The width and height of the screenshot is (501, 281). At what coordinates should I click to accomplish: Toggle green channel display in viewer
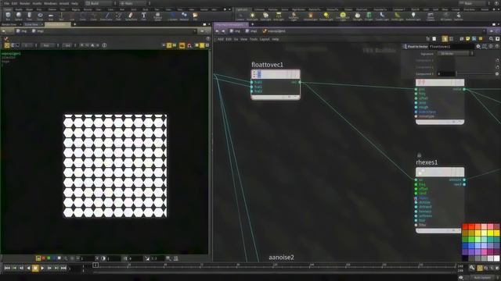(49, 258)
